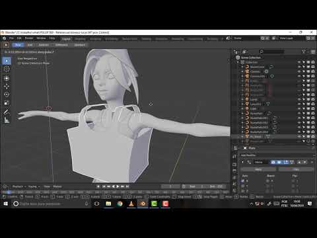
Task: Click Apply on the Mirror modifier
Action: pos(258,169)
